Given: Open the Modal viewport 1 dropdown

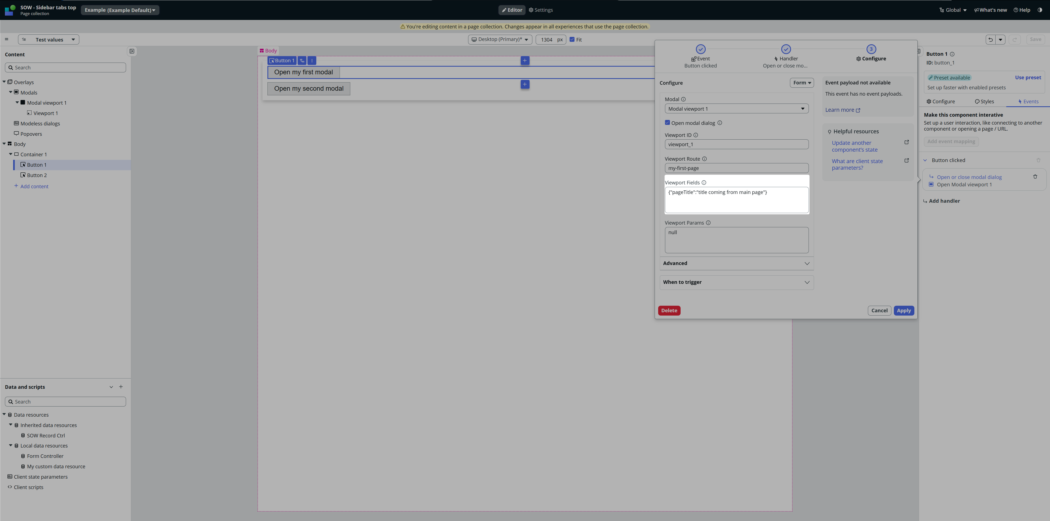Looking at the screenshot, I should pyautogui.click(x=736, y=109).
